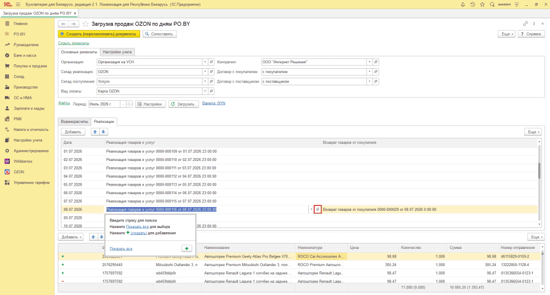Open the history clock icon
Screen dimensions: 550x295
pos(473,4)
